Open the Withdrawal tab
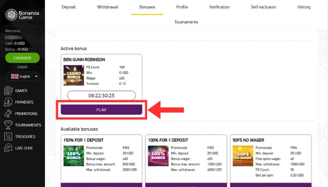 pyautogui.click(x=107, y=7)
